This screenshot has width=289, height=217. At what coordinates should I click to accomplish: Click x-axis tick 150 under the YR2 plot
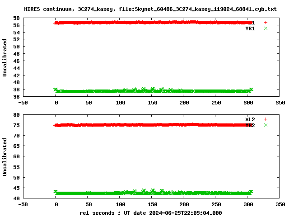pyautogui.click(x=153, y=204)
